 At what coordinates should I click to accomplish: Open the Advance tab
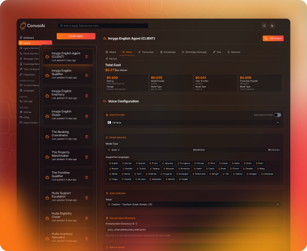pyautogui.click(x=234, y=52)
